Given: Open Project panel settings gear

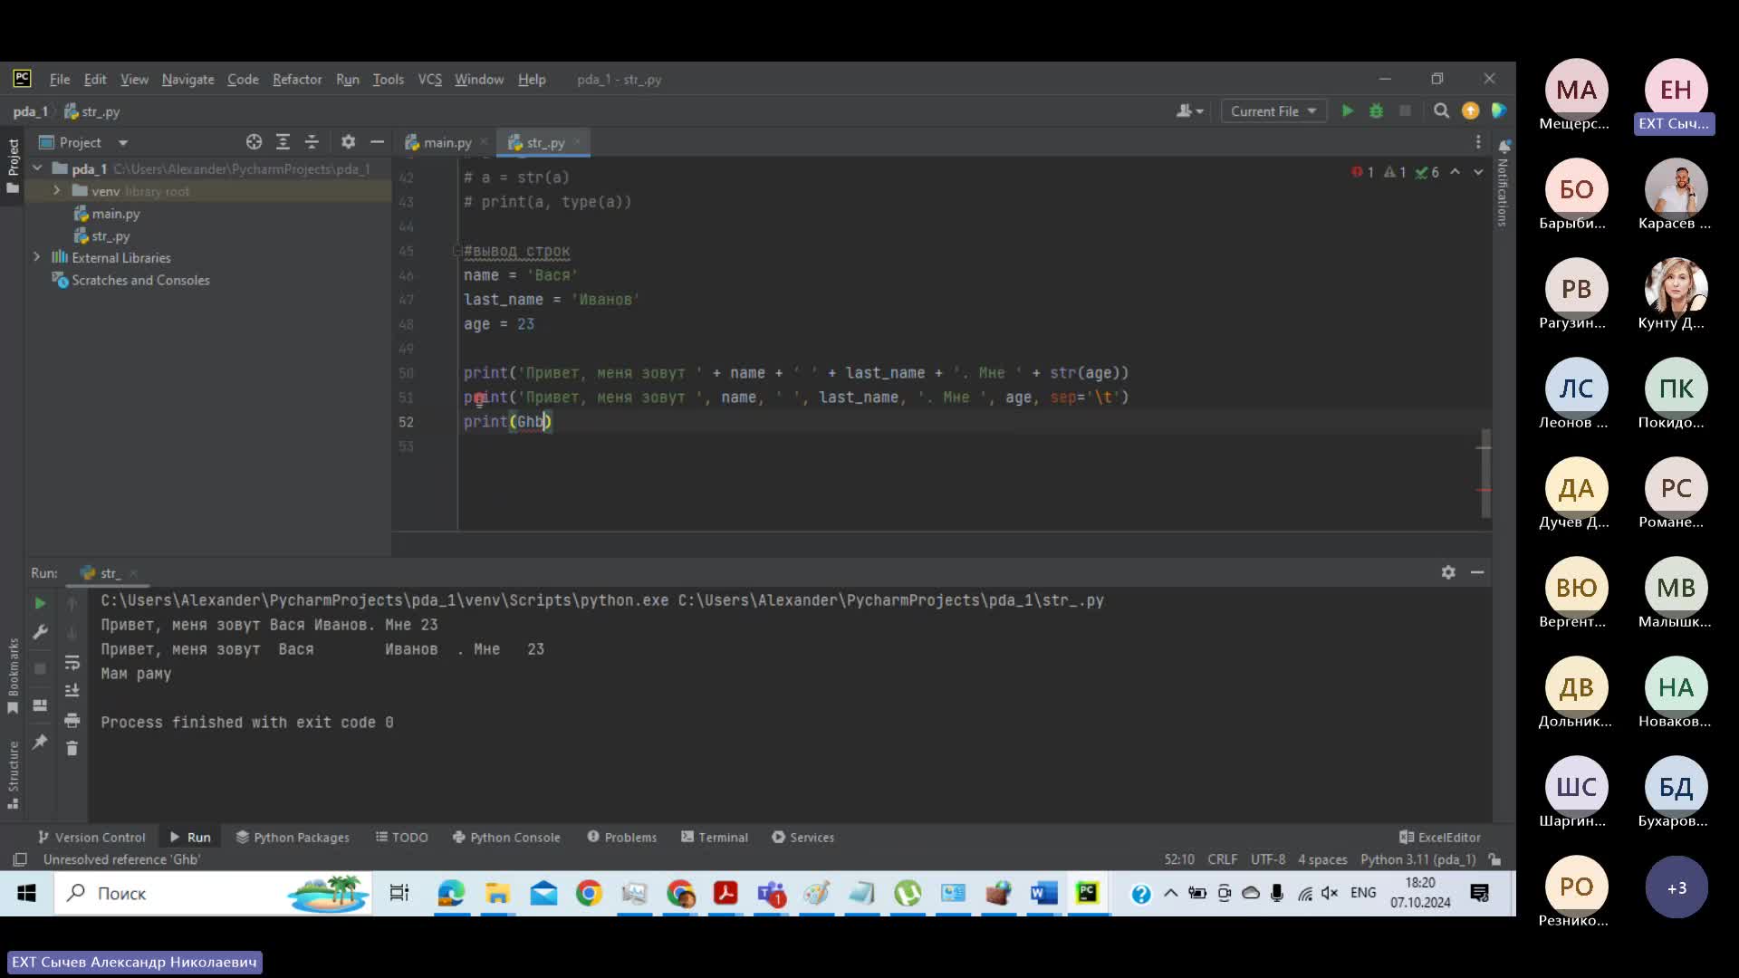Looking at the screenshot, I should point(348,142).
